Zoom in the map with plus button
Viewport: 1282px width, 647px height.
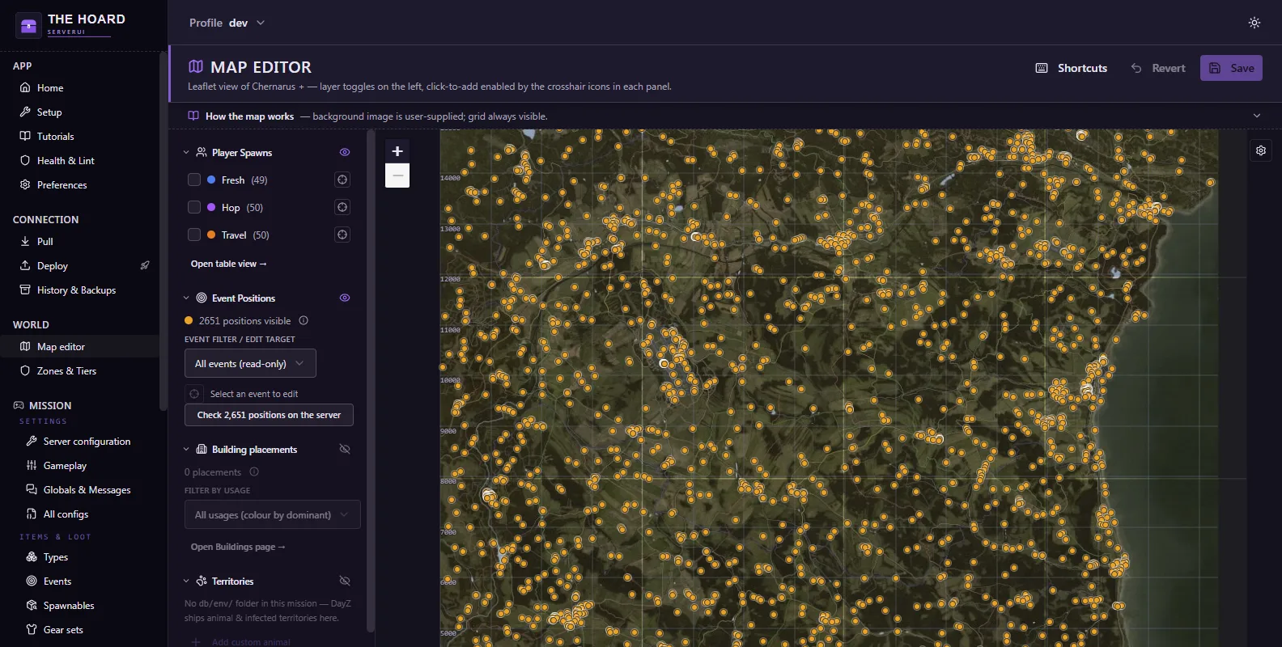(x=397, y=151)
